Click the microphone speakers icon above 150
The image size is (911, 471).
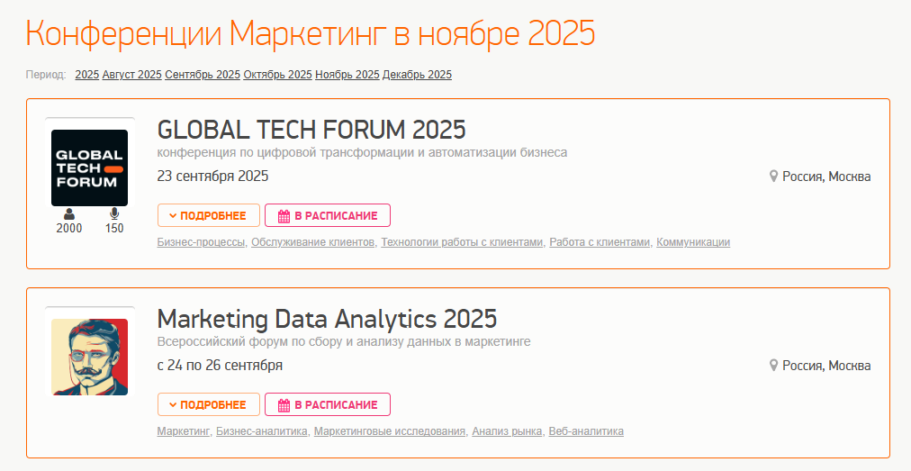tap(114, 213)
